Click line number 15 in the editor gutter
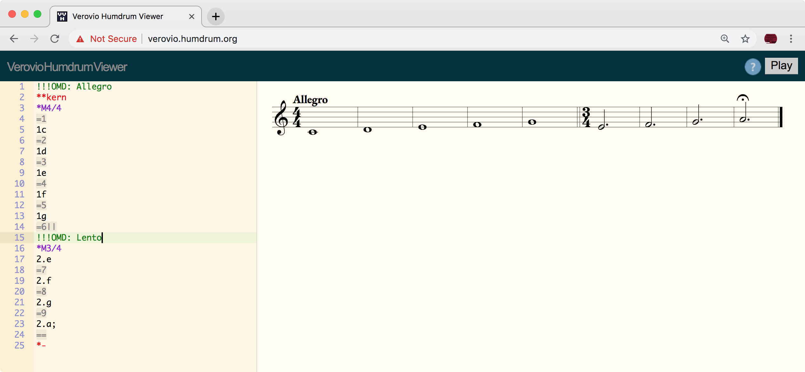Image resolution: width=805 pixels, height=372 pixels. pos(20,237)
